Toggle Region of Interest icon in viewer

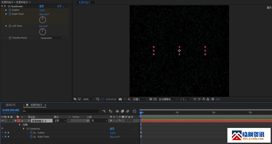151,99
